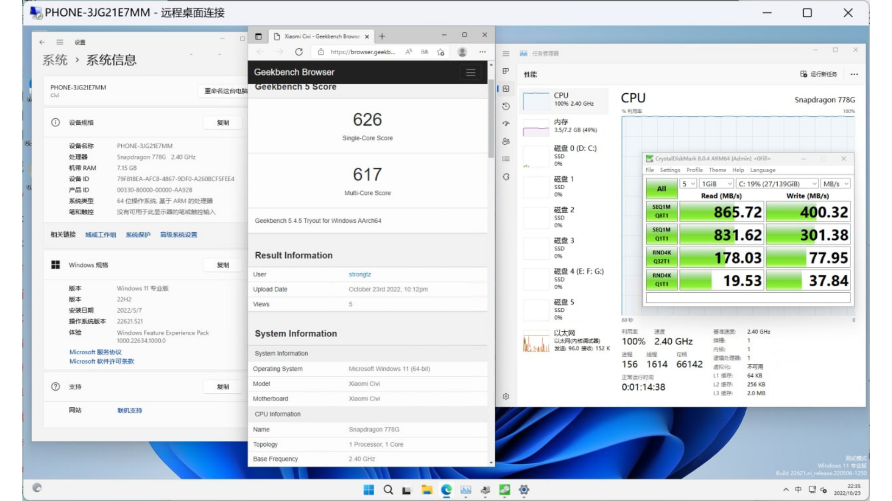Click Edge icon in Windows taskbar
Screen dimensions: 892x501
click(446, 490)
